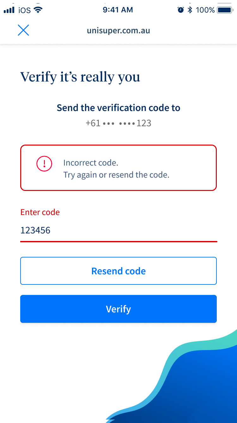Tap the battery icon in status bar
Screen dimensions: 237x423
[x=225, y=10]
